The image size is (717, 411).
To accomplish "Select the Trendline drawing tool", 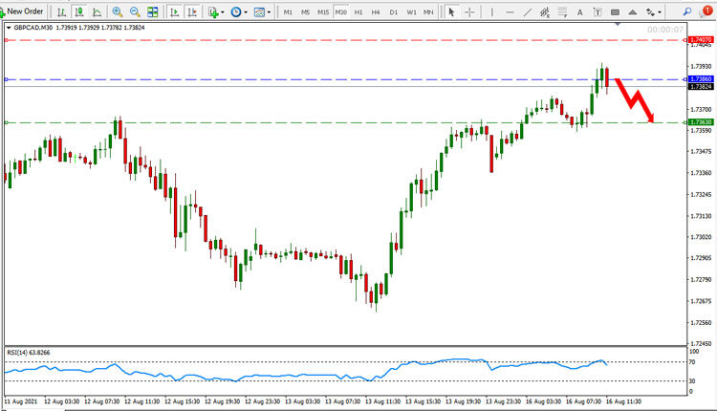I will pos(527,12).
